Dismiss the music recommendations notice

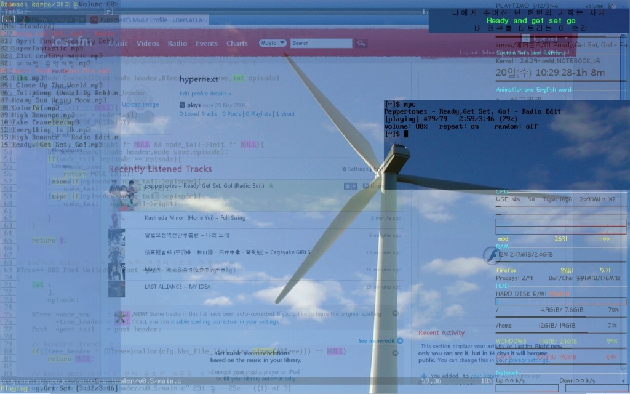click(395, 353)
